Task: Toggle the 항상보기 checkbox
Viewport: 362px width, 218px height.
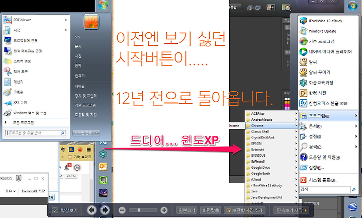Action: click(55, 210)
